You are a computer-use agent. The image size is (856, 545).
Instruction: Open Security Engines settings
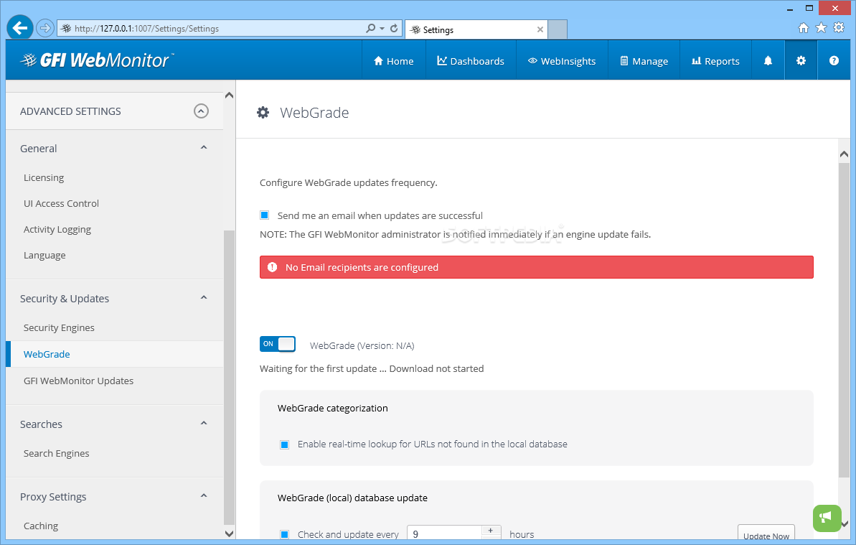59,328
